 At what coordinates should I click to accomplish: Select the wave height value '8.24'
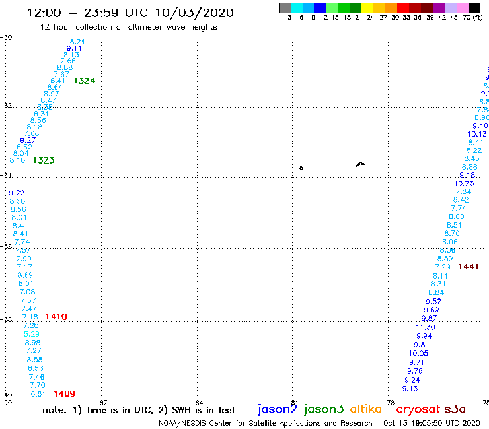click(x=77, y=42)
